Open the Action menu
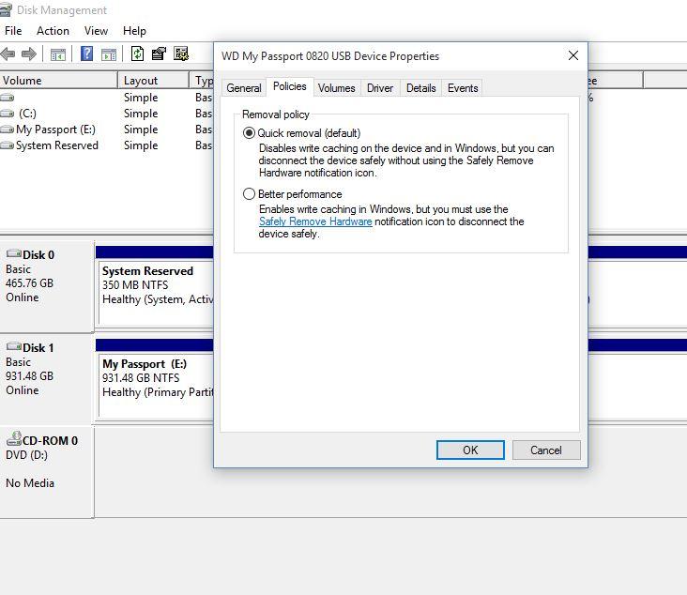Screen dimensions: 687x595 [x=53, y=31]
